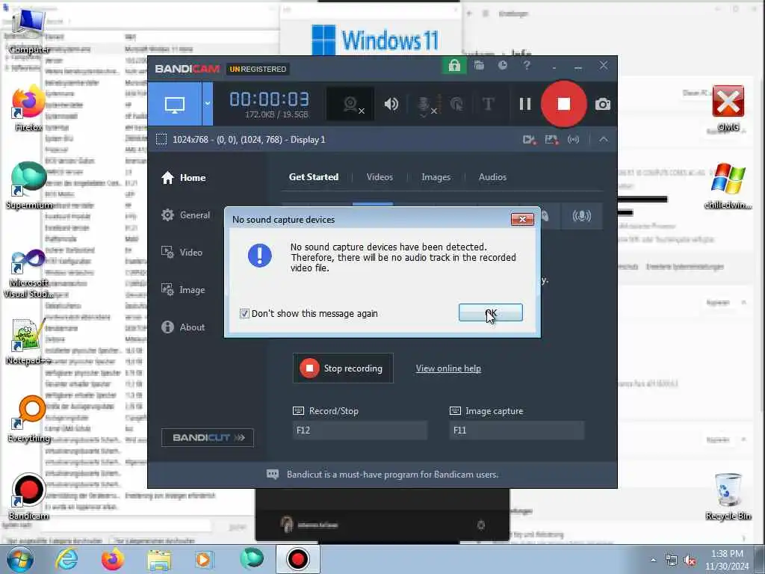Click the Record/Stop hotkey field F12

click(x=360, y=430)
